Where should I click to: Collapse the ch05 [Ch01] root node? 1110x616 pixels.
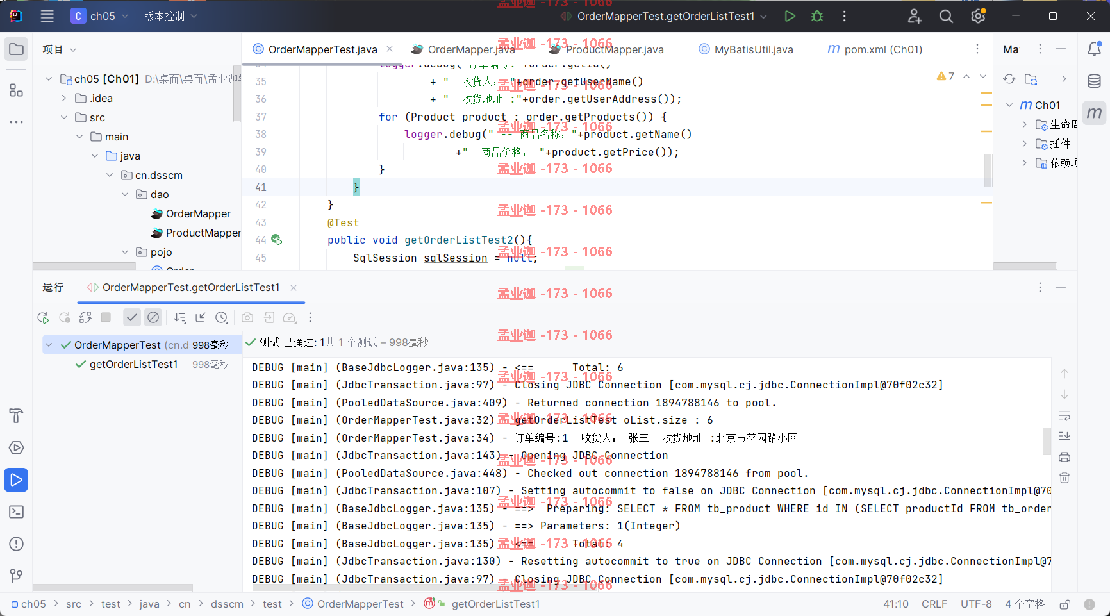[x=49, y=79]
